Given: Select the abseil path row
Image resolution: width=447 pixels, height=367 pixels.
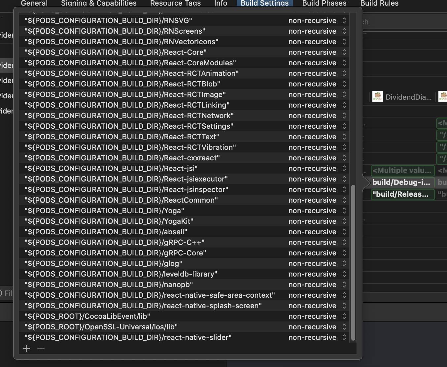Looking at the screenshot, I should pos(106,232).
